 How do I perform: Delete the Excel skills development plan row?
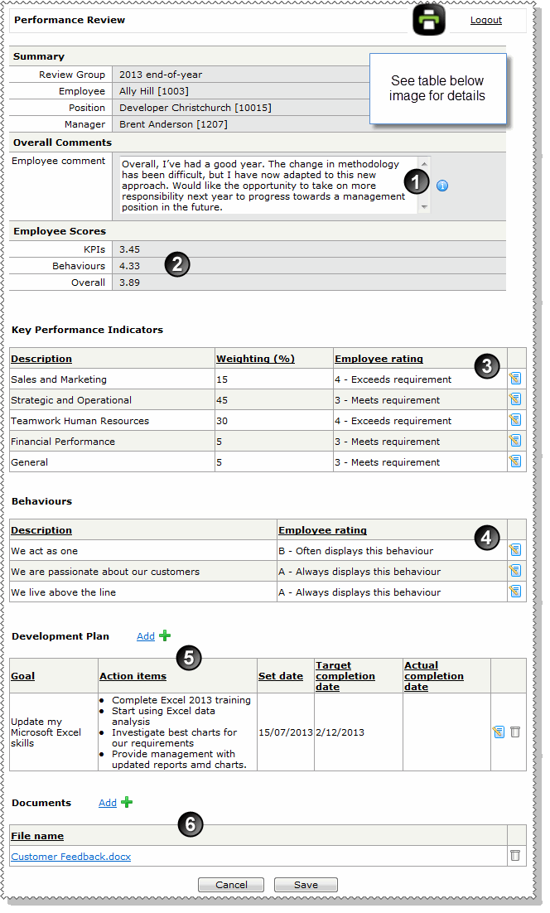point(515,732)
